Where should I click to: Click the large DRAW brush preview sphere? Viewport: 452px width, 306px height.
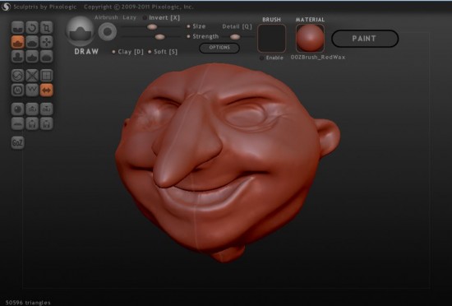coord(81,31)
